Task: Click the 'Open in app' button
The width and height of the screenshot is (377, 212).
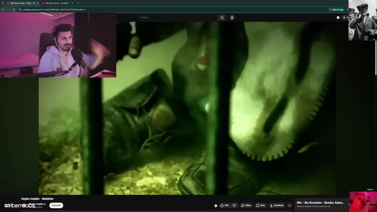Action: point(336,9)
